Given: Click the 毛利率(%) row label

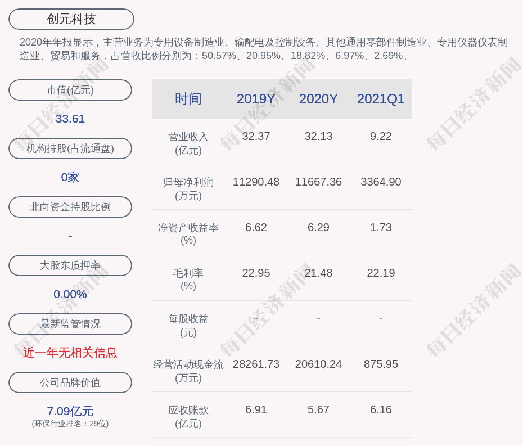Looking at the screenshot, I should (x=188, y=280).
